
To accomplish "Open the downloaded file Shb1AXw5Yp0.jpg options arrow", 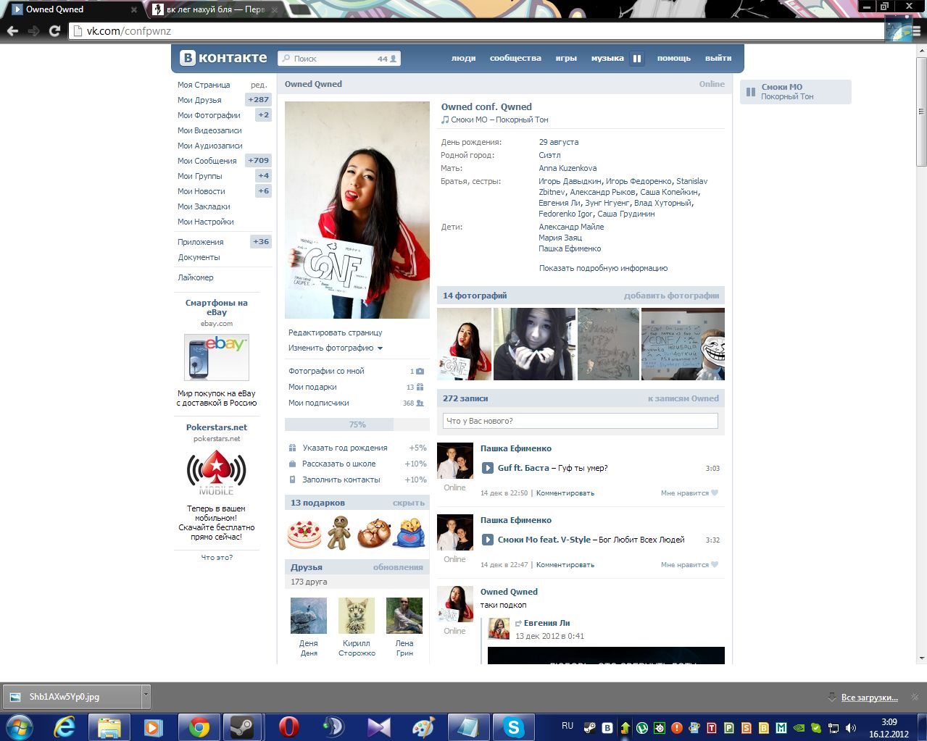I will (x=146, y=695).
